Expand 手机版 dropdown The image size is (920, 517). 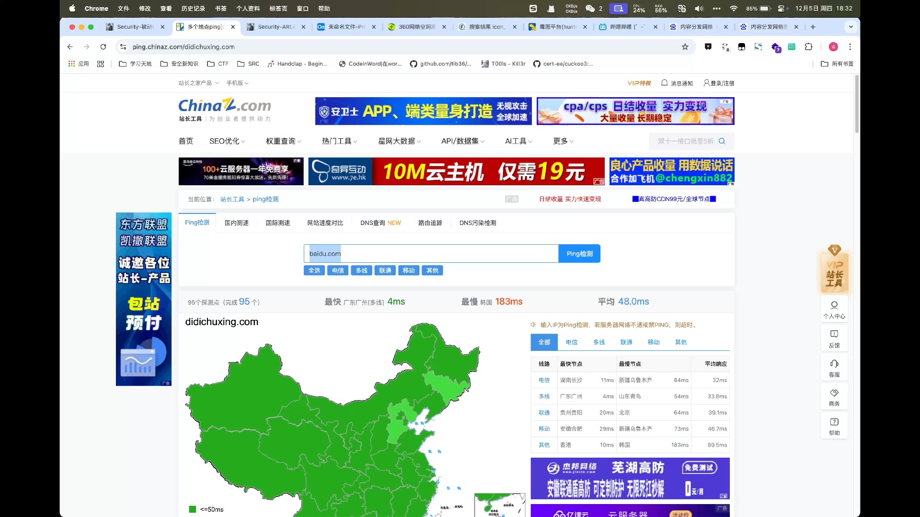[x=237, y=83]
